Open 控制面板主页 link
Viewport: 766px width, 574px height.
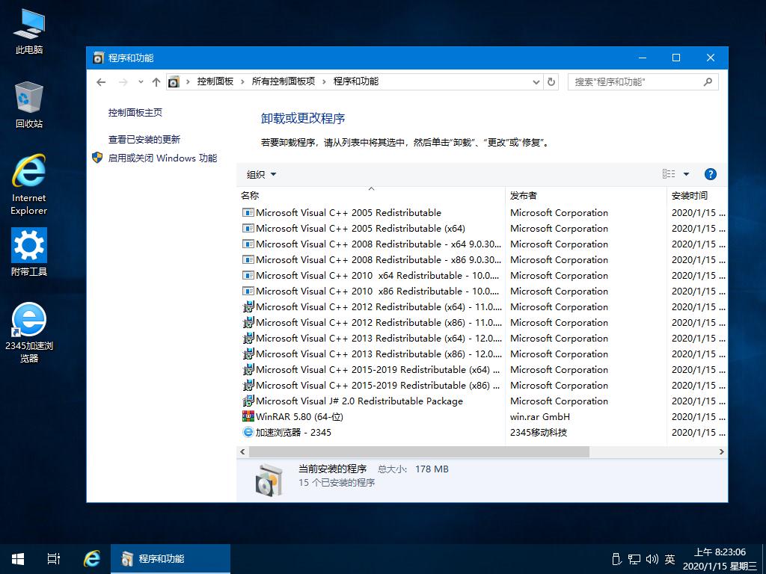(x=135, y=113)
